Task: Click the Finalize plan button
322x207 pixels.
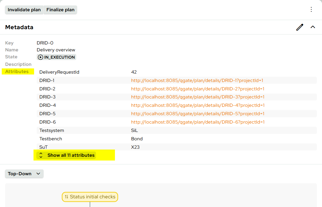Action: point(60,10)
